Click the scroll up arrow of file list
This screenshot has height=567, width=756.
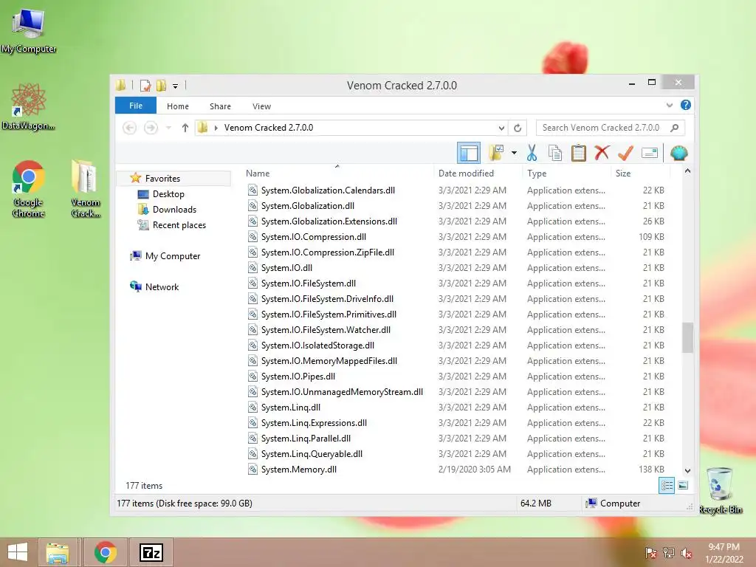[687, 171]
